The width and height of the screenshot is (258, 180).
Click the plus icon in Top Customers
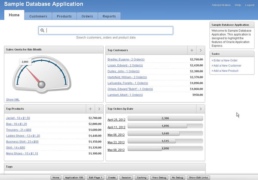tap(192, 50)
